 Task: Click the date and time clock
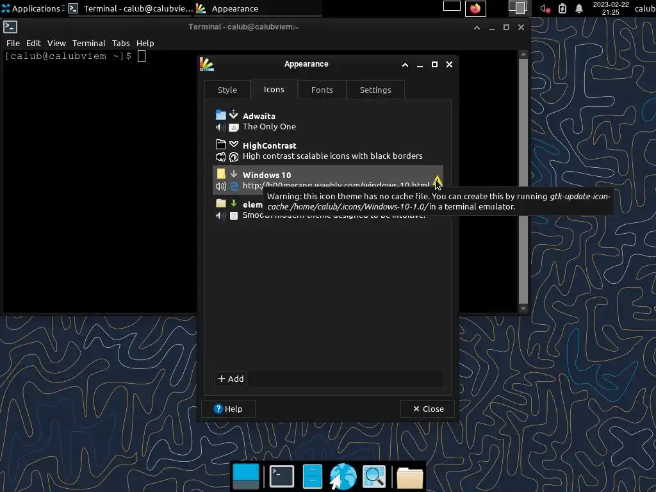pyautogui.click(x=611, y=8)
